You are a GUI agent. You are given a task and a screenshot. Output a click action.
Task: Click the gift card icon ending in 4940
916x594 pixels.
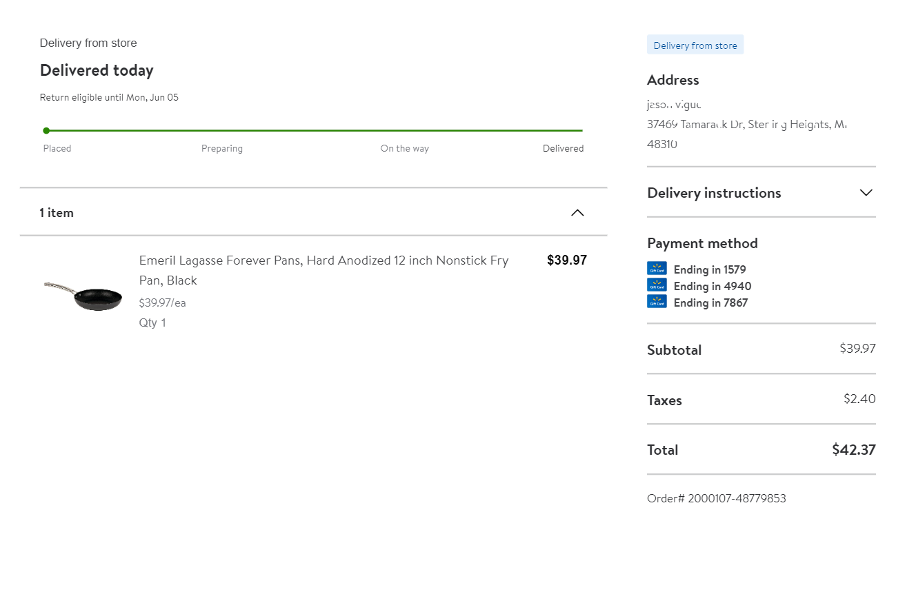tap(657, 285)
